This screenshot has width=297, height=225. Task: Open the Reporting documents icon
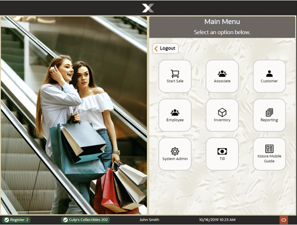point(269,112)
